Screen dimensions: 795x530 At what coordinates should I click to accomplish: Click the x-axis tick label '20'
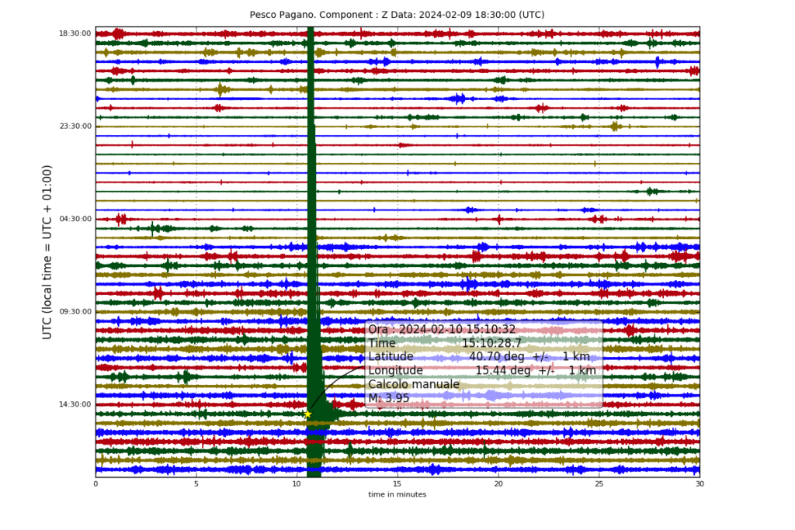(x=498, y=484)
